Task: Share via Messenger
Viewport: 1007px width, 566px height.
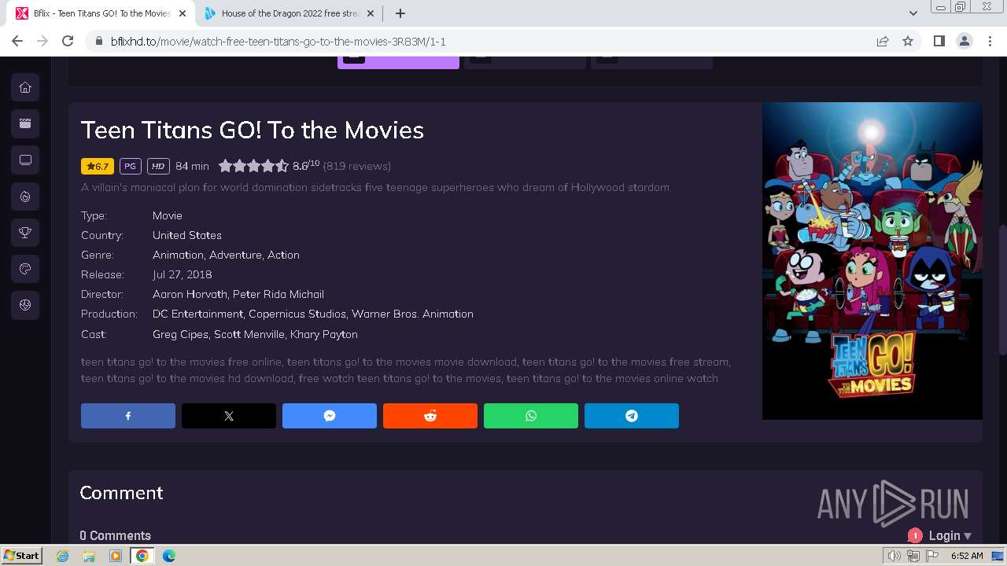Action: 330,416
